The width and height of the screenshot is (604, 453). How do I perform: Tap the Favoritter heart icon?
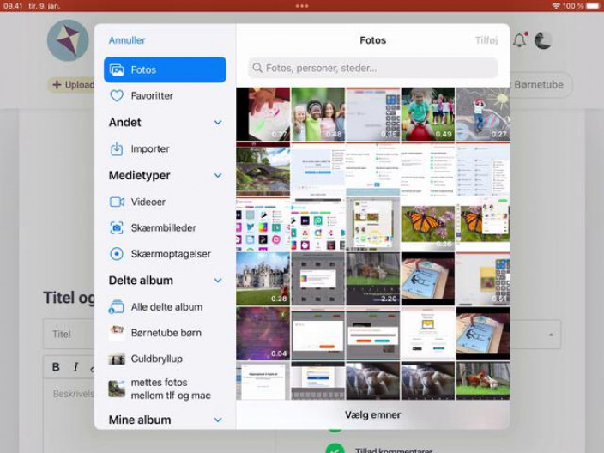[117, 96]
